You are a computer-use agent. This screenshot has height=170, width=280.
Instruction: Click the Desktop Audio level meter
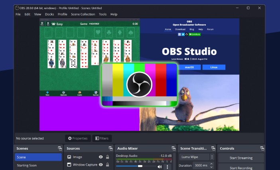tap(144, 159)
